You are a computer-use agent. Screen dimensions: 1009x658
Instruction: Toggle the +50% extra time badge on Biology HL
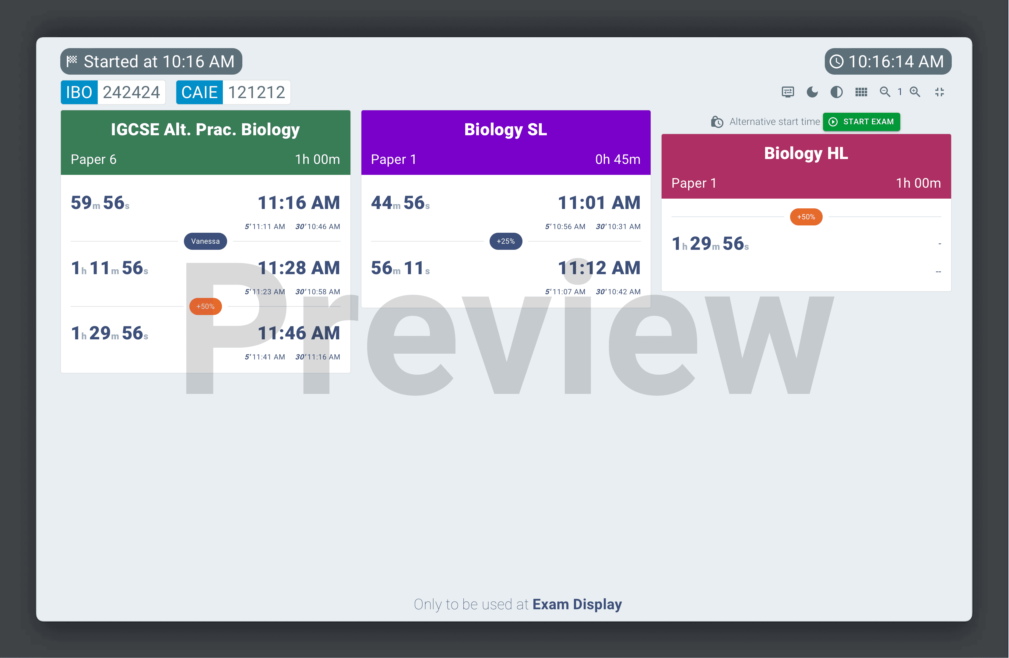(807, 216)
